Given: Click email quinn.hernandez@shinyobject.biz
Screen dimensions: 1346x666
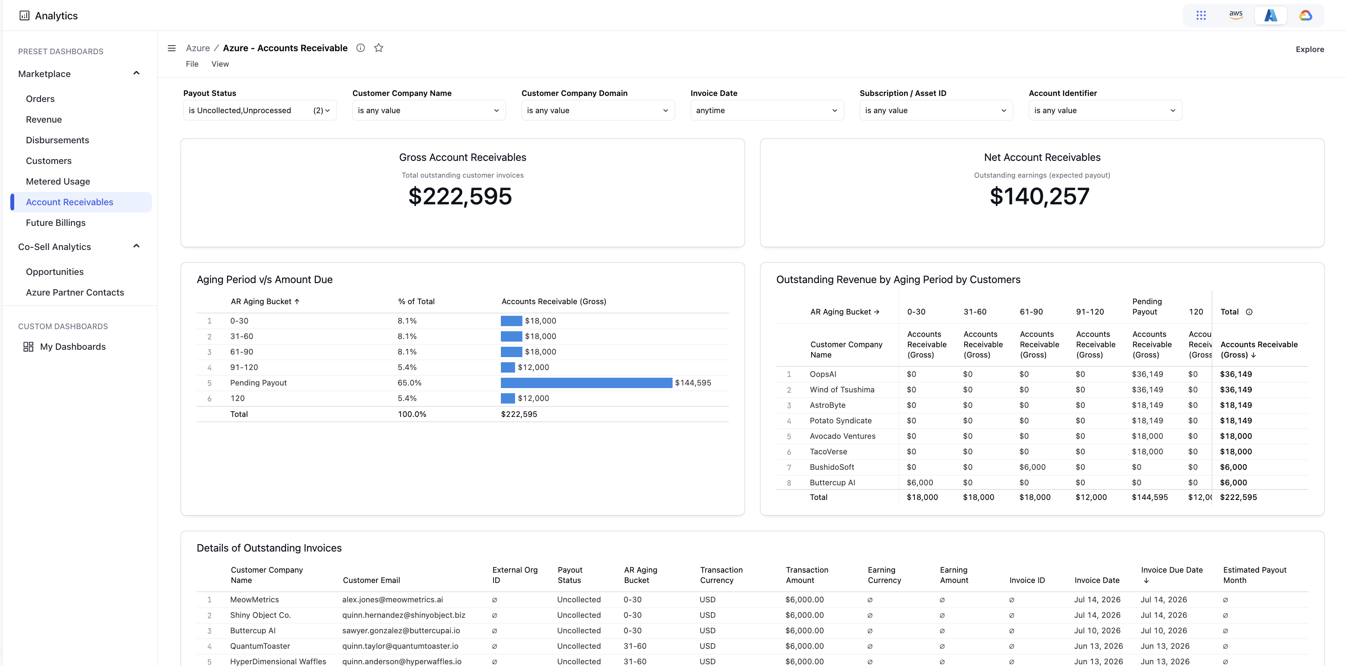Looking at the screenshot, I should (x=403, y=615).
